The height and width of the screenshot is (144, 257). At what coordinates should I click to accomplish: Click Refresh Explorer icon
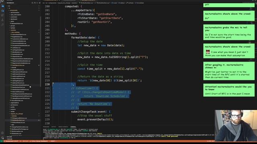tap(37, 3)
